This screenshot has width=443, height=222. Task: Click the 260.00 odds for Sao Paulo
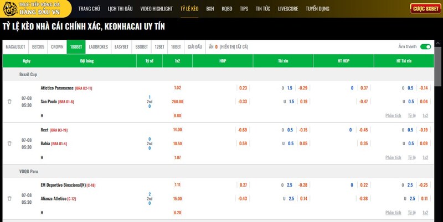coord(177,102)
